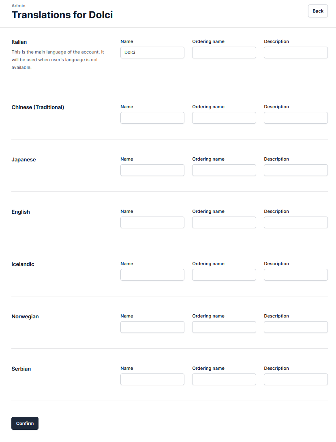Image resolution: width=336 pixels, height=442 pixels.
Task: Click the Norwegian Ordering name field
Action: click(224, 327)
